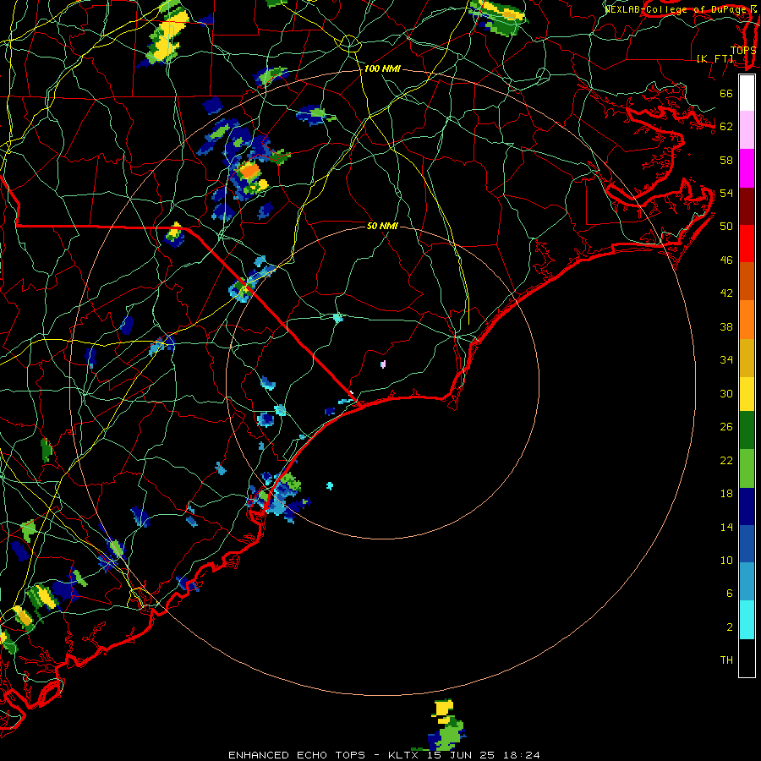Click the legend value "38"
The height and width of the screenshot is (761, 761).
pyautogui.click(x=726, y=326)
